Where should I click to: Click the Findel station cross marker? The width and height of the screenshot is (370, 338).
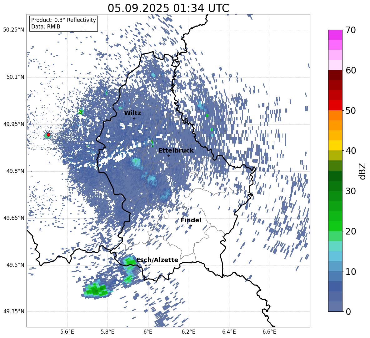[191, 226]
